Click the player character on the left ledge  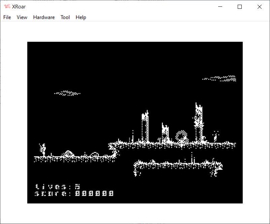point(43,149)
